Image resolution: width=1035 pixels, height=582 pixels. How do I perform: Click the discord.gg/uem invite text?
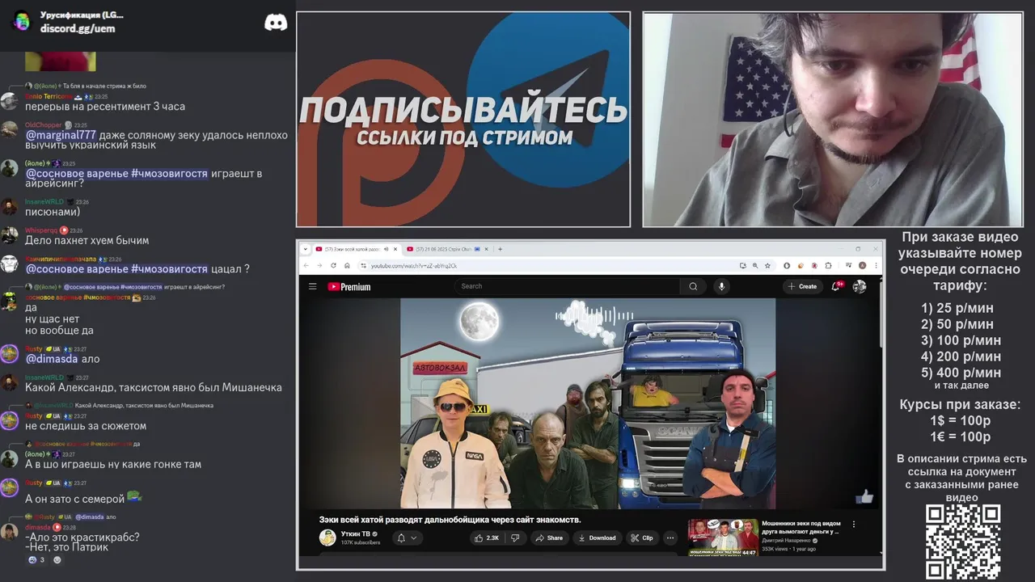pos(78,28)
